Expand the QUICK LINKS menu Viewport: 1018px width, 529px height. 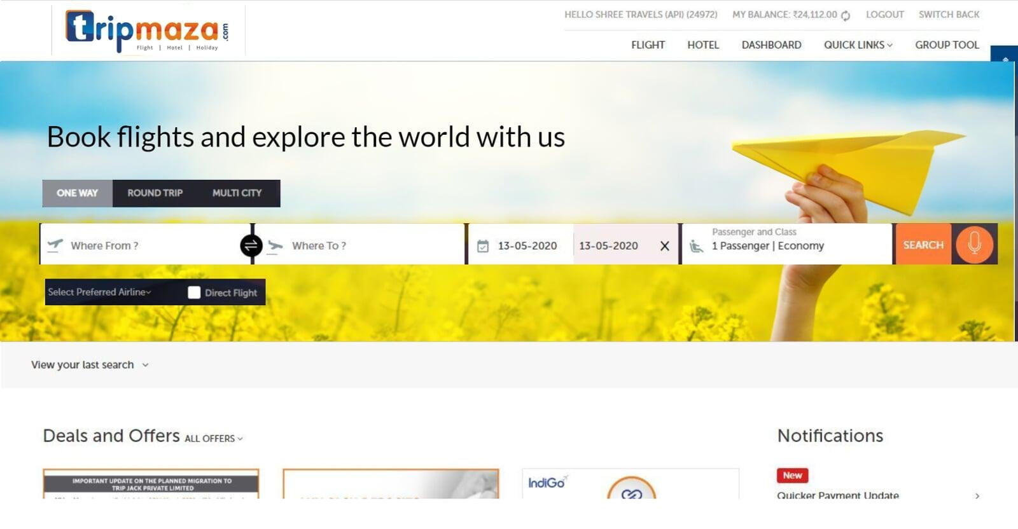point(858,45)
